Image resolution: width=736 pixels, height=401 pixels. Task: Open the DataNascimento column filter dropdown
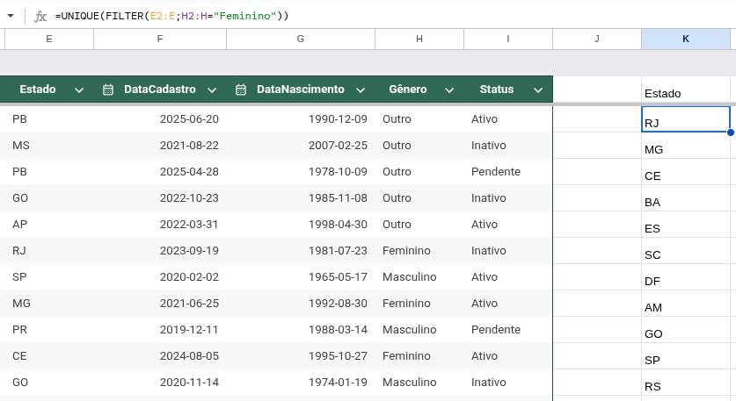[x=361, y=90]
